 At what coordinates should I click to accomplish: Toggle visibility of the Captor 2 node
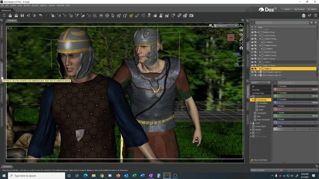click(252, 69)
